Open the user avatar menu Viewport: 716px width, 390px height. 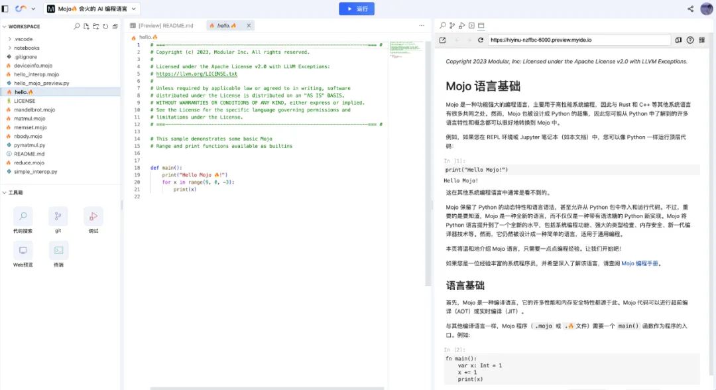pyautogui.click(x=707, y=9)
